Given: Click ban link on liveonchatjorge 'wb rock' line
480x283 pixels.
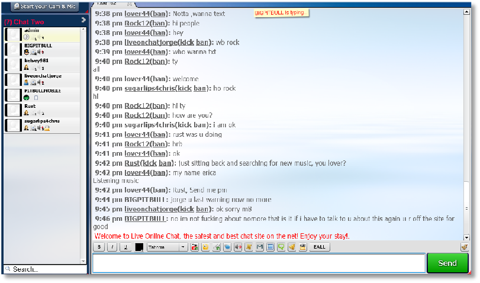Looking at the screenshot, I should (x=202, y=42).
